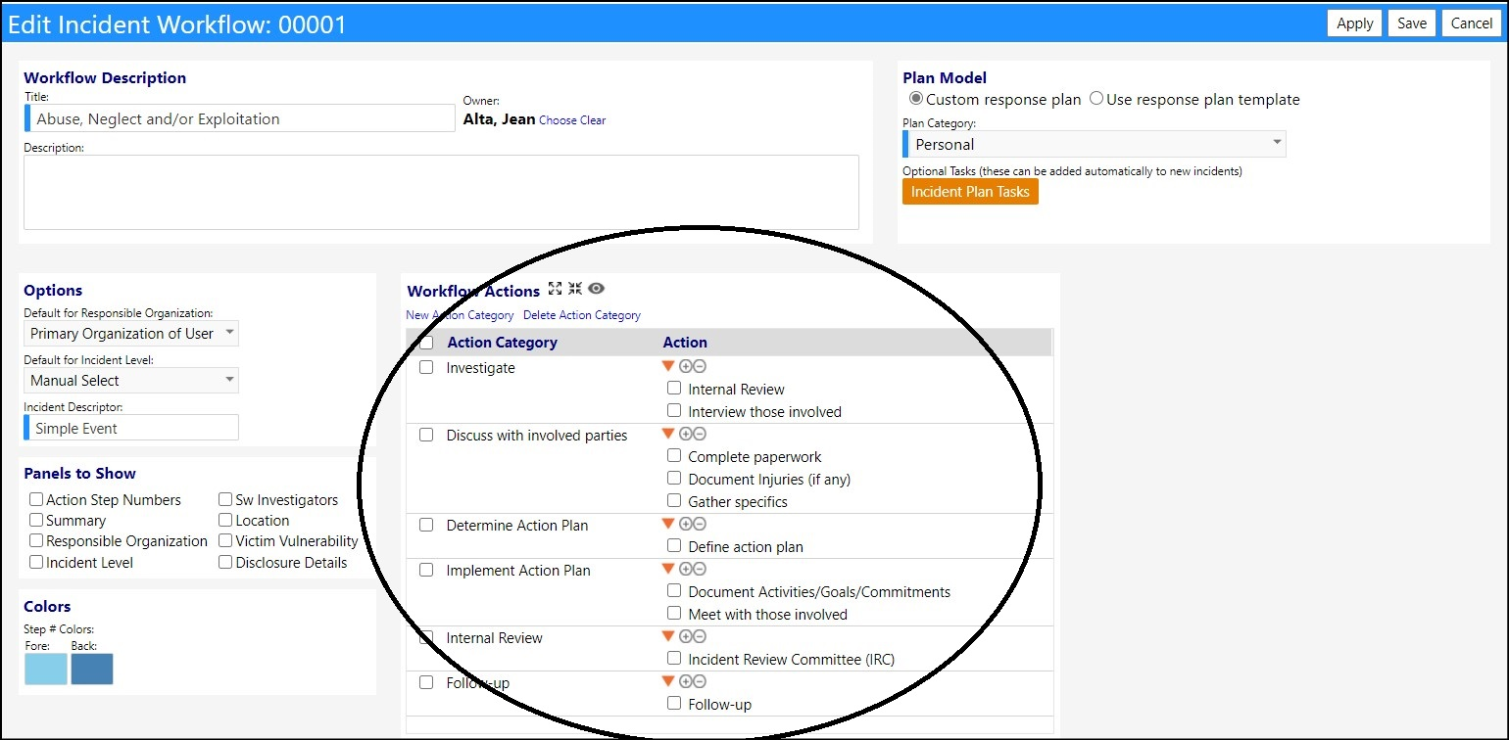Enable Action Step Numbers panel checkbox
Viewport: 1509px width, 740px height.
(x=36, y=499)
